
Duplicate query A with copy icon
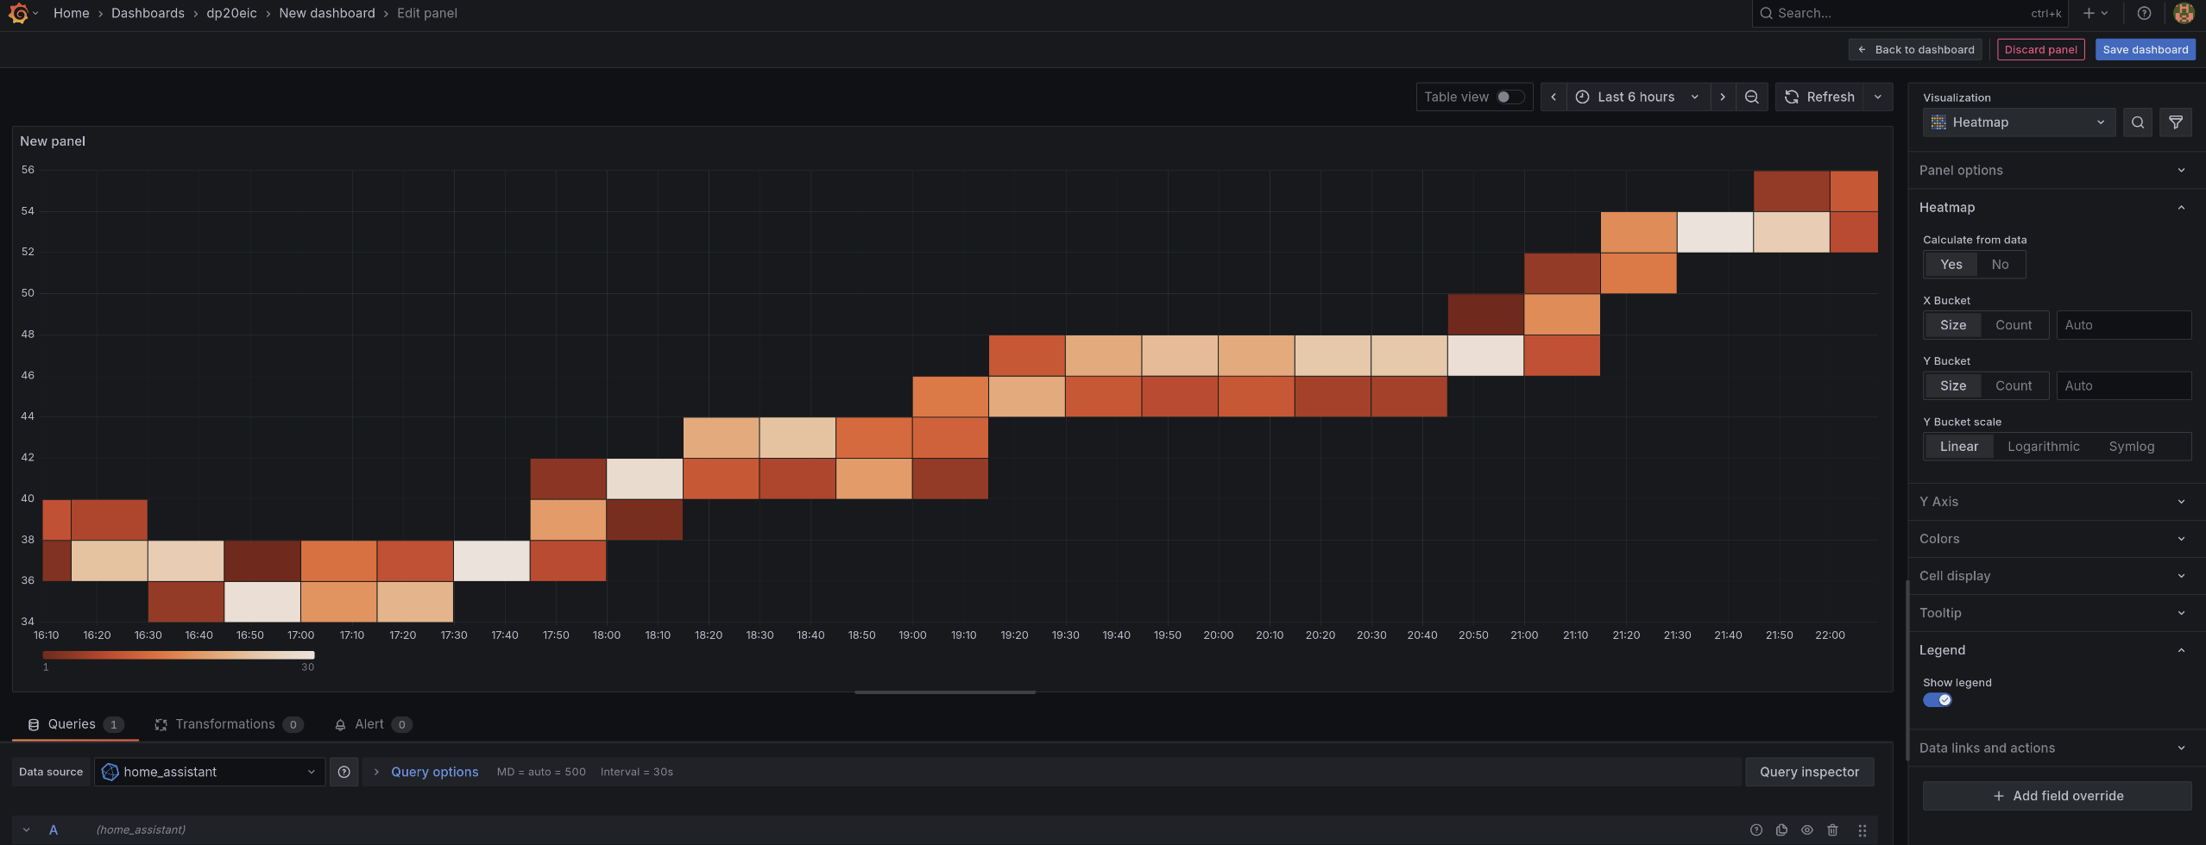(x=1781, y=829)
